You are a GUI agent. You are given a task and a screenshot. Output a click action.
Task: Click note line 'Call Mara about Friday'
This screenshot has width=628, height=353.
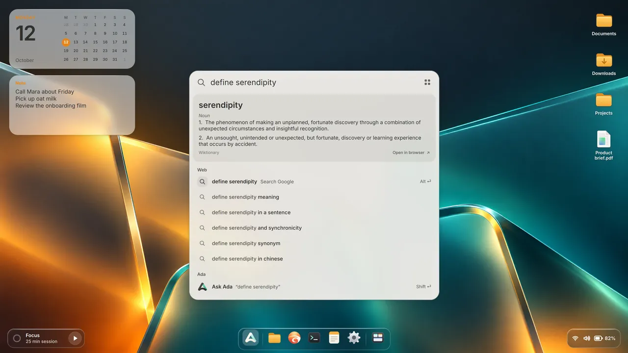coord(45,92)
